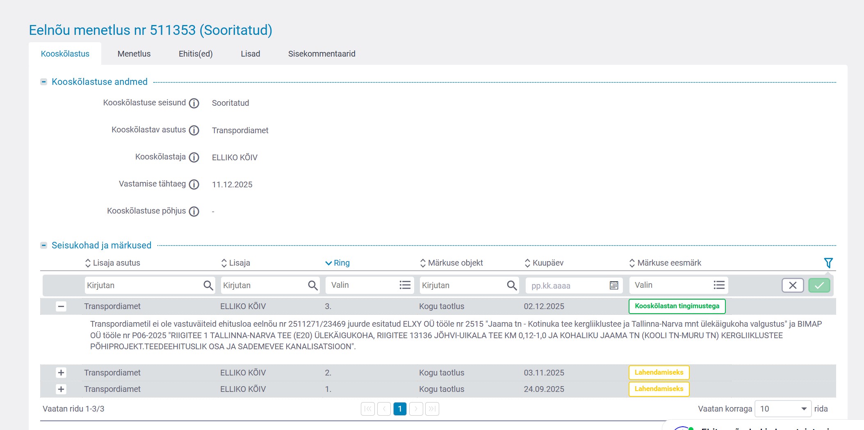Click the filter funnel icon
864x430 pixels.
pos(828,263)
